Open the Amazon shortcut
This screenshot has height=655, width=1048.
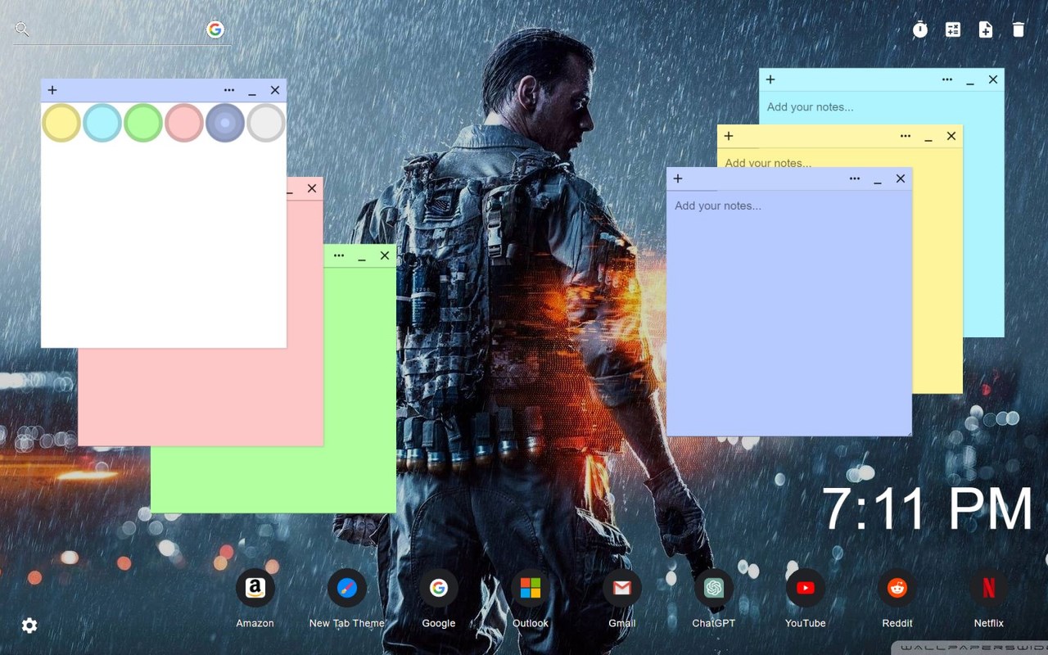click(255, 588)
